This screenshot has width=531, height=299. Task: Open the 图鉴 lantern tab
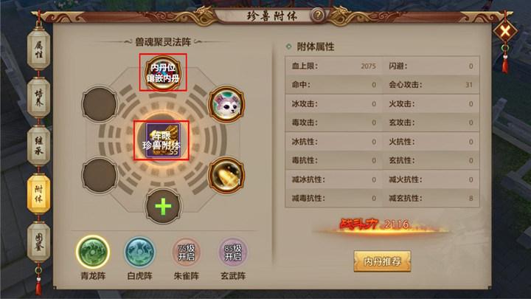point(38,242)
